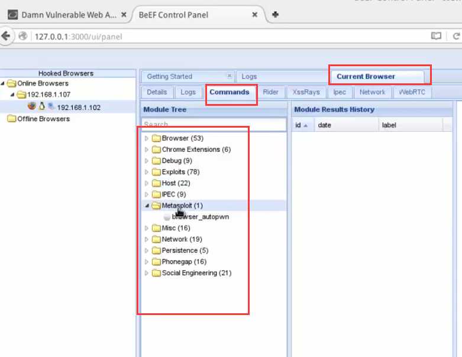Open the WebRTC sub-tab
462x357 pixels.
(412, 92)
